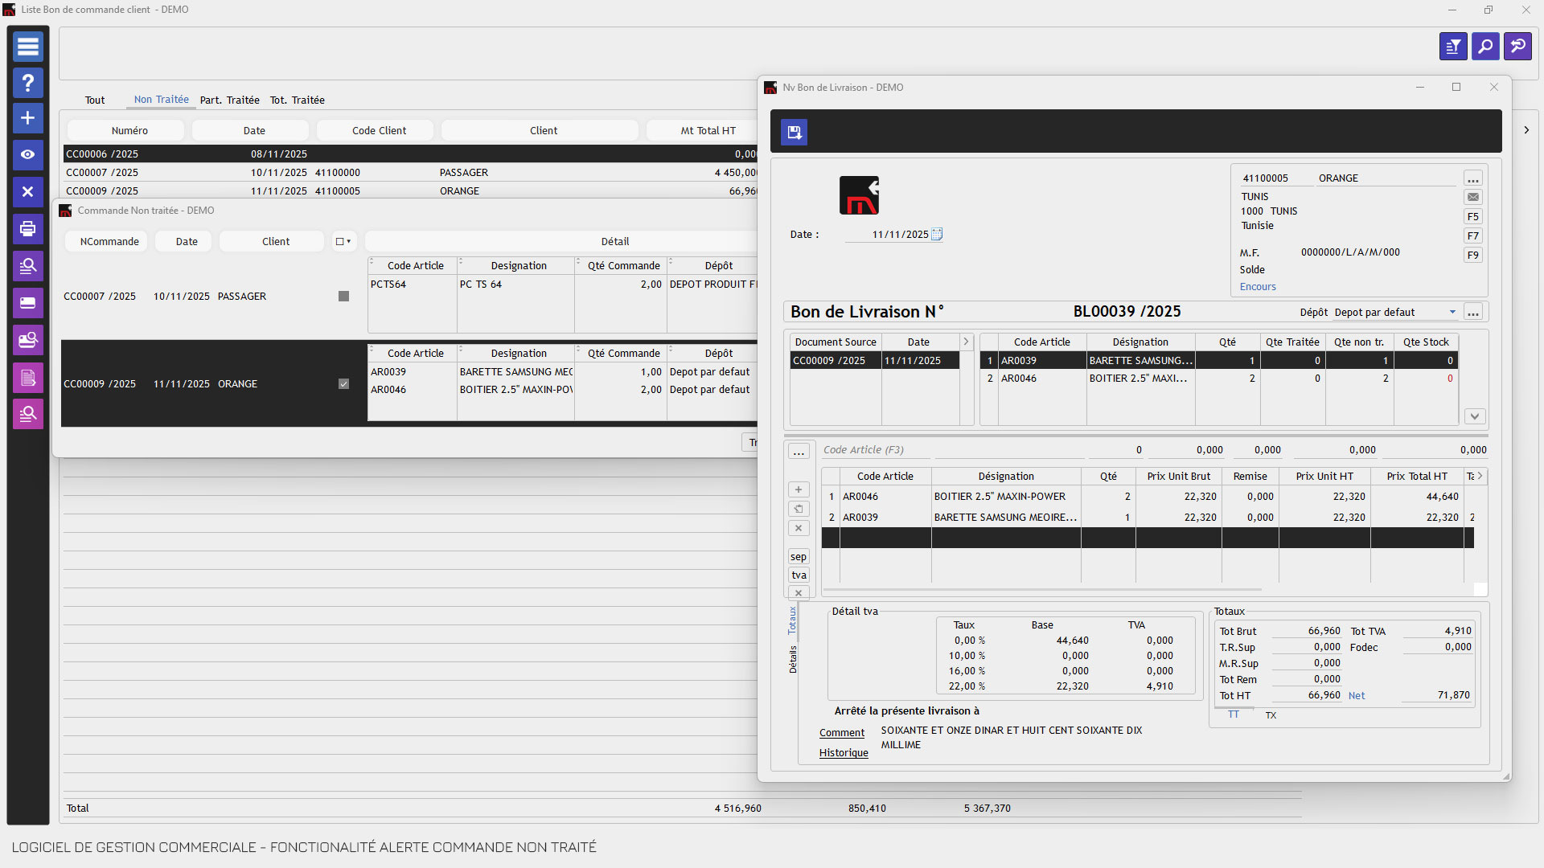Screen dimensions: 1544x868
Task: Click the printer icon in the sidebar
Action: [27, 228]
